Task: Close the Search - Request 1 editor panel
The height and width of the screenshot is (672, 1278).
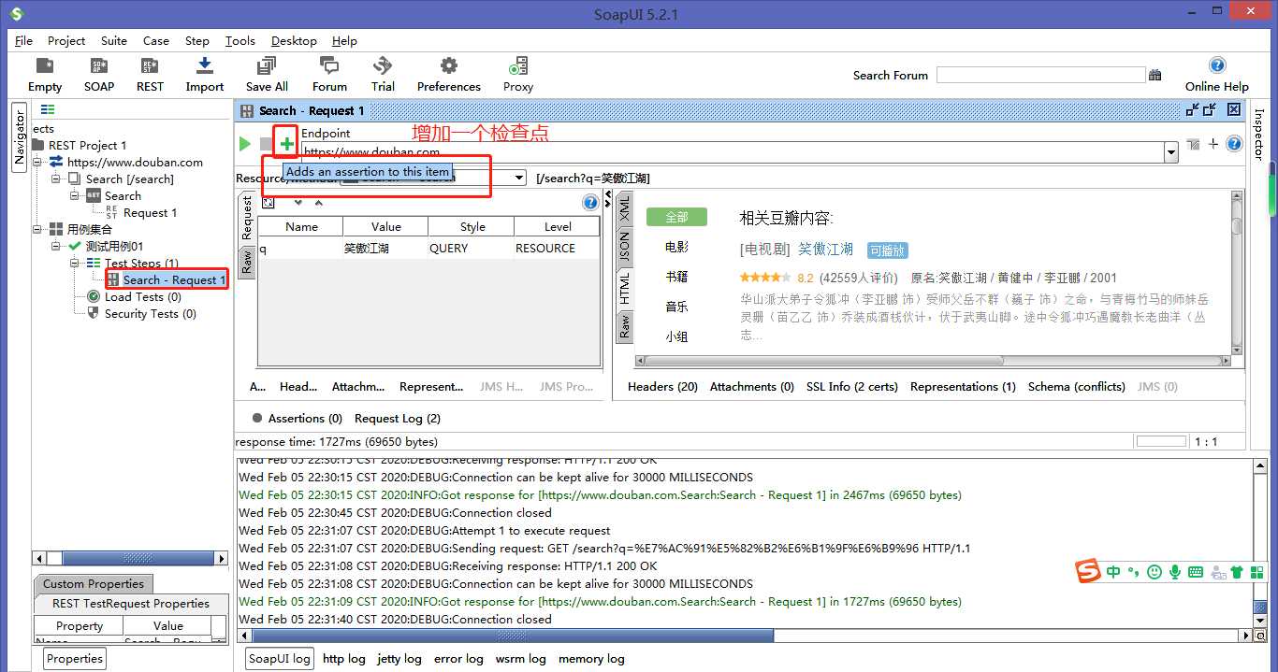Action: [1234, 109]
